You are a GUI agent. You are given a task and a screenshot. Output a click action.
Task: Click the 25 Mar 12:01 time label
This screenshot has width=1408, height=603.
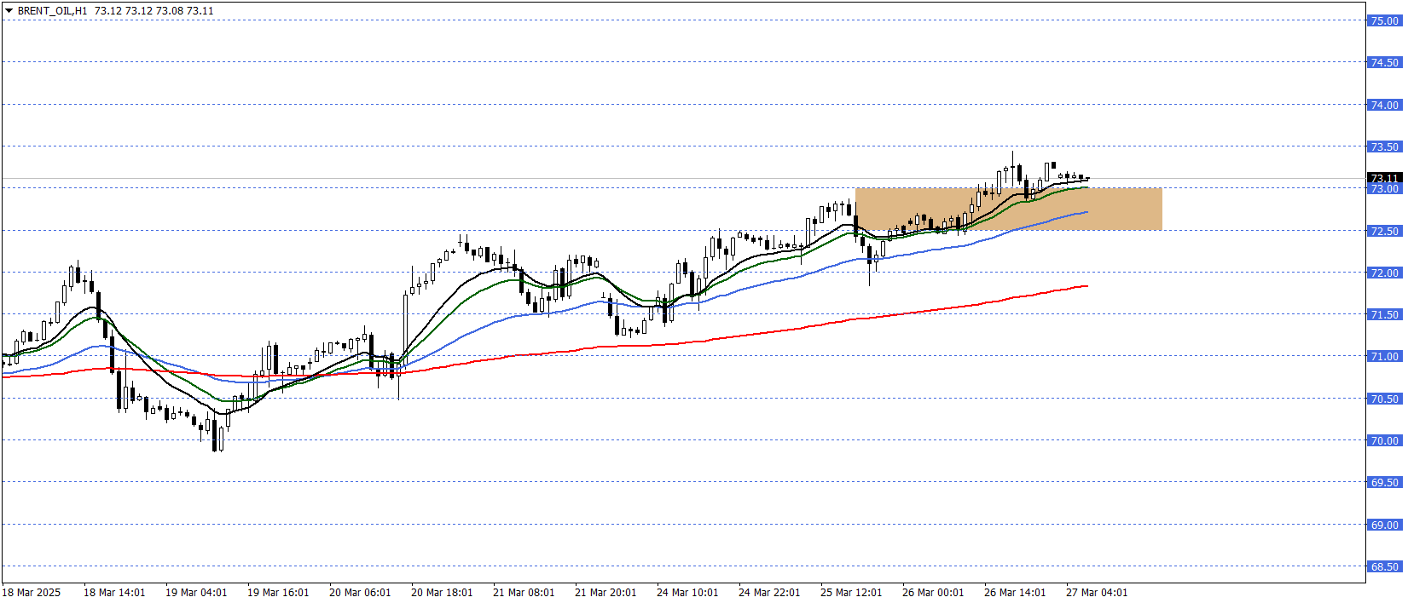(851, 593)
